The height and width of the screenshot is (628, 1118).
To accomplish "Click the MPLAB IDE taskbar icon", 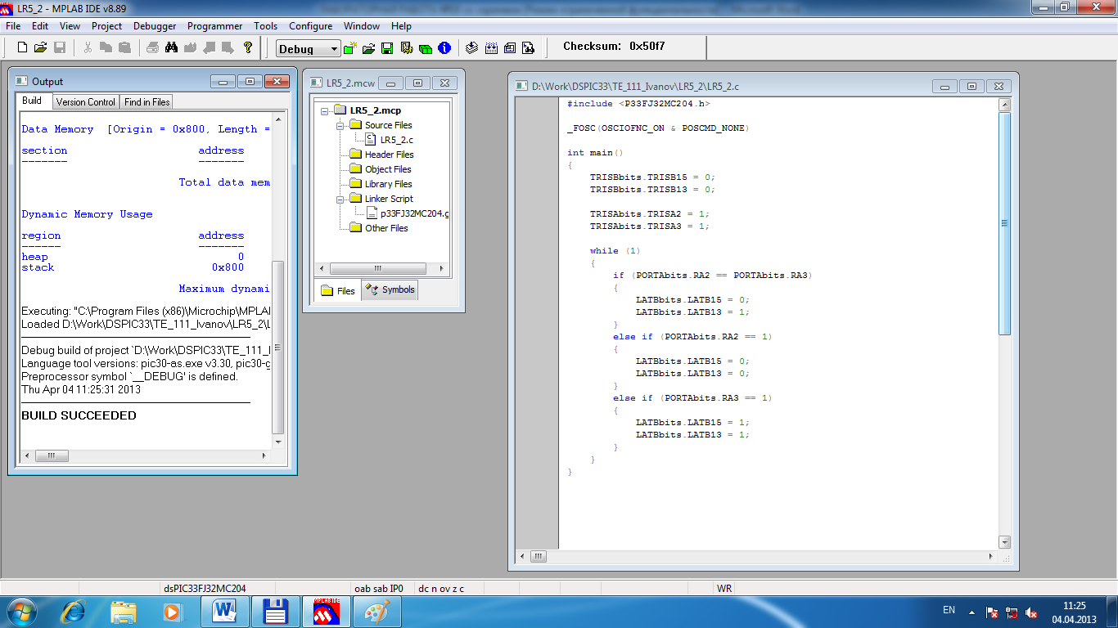I will tap(327, 611).
